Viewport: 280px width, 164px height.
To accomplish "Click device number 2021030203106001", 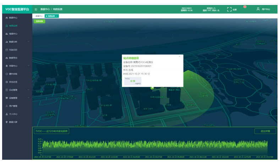I will click(141, 66).
